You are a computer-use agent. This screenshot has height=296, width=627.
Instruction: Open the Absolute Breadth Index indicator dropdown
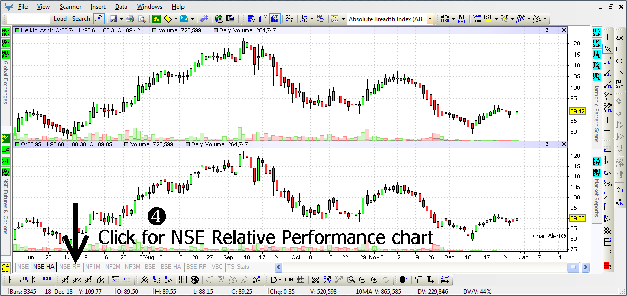coord(430,19)
